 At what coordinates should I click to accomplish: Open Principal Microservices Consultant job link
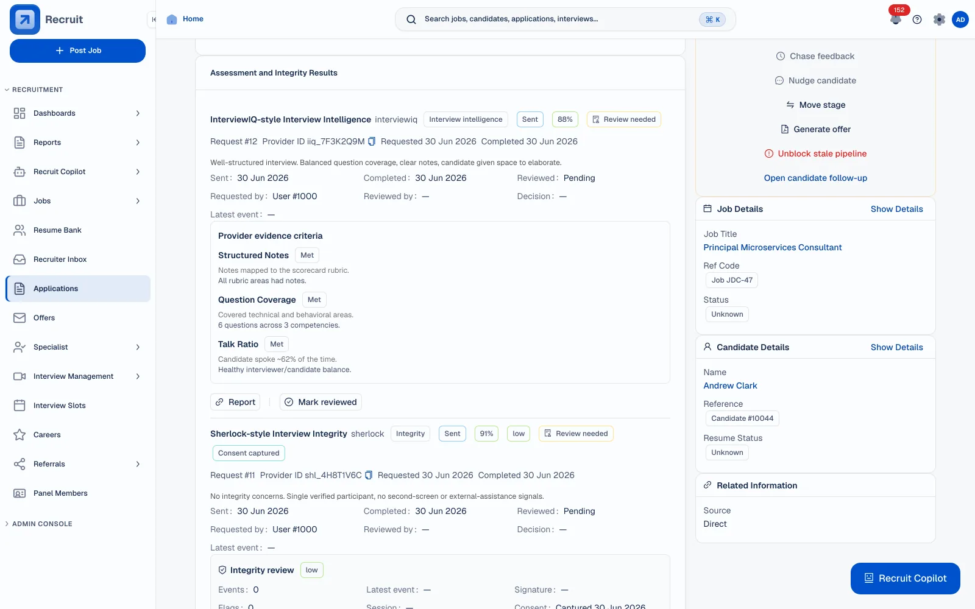772,247
